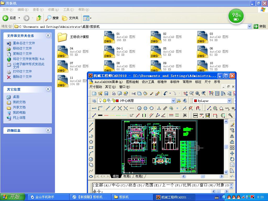268x201 pixels.
Task: Select the Polygon draw tool
Action: [x=91, y=142]
